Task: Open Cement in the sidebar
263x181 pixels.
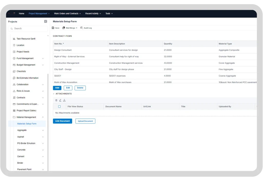Action: coord(21,157)
